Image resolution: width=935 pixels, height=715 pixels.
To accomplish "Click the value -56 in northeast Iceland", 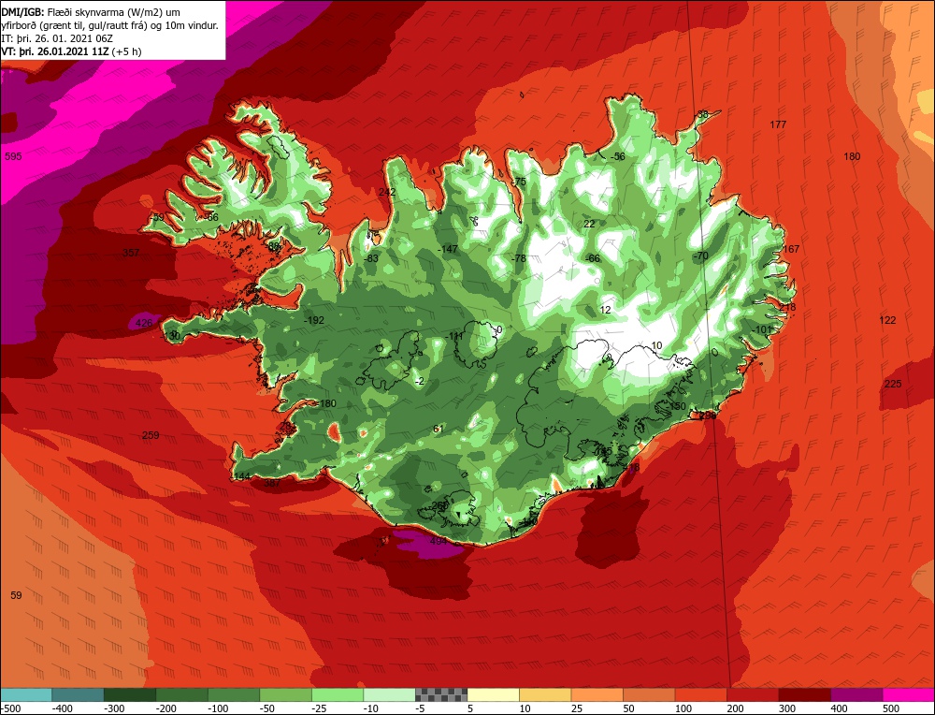I will 618,156.
